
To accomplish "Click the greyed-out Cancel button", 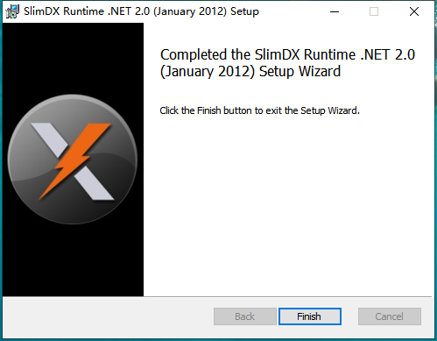I will pos(390,316).
